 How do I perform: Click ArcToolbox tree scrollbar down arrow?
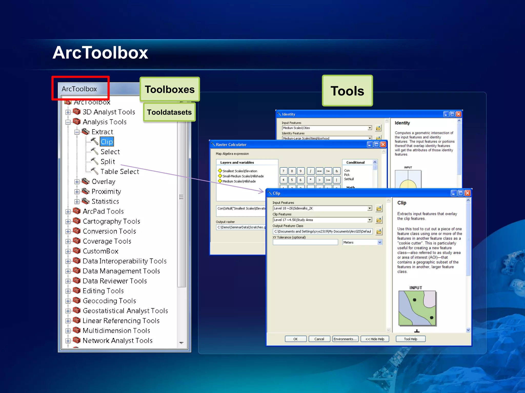click(x=181, y=343)
